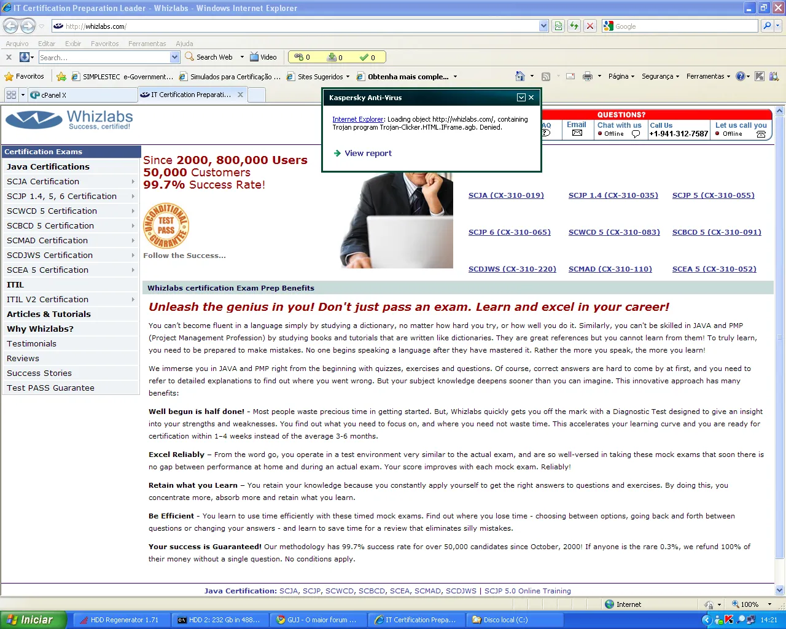786x629 pixels.
Task: Open the Video toolbar button
Action: 264,57
